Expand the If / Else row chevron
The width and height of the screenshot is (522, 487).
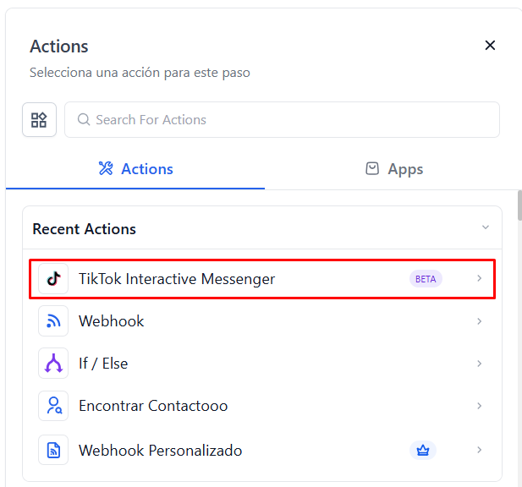[x=479, y=364]
